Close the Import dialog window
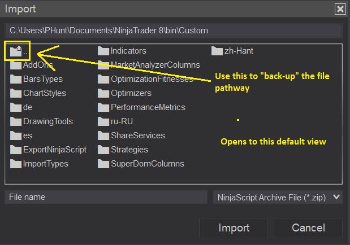The width and height of the screenshot is (350, 245). [x=340, y=9]
